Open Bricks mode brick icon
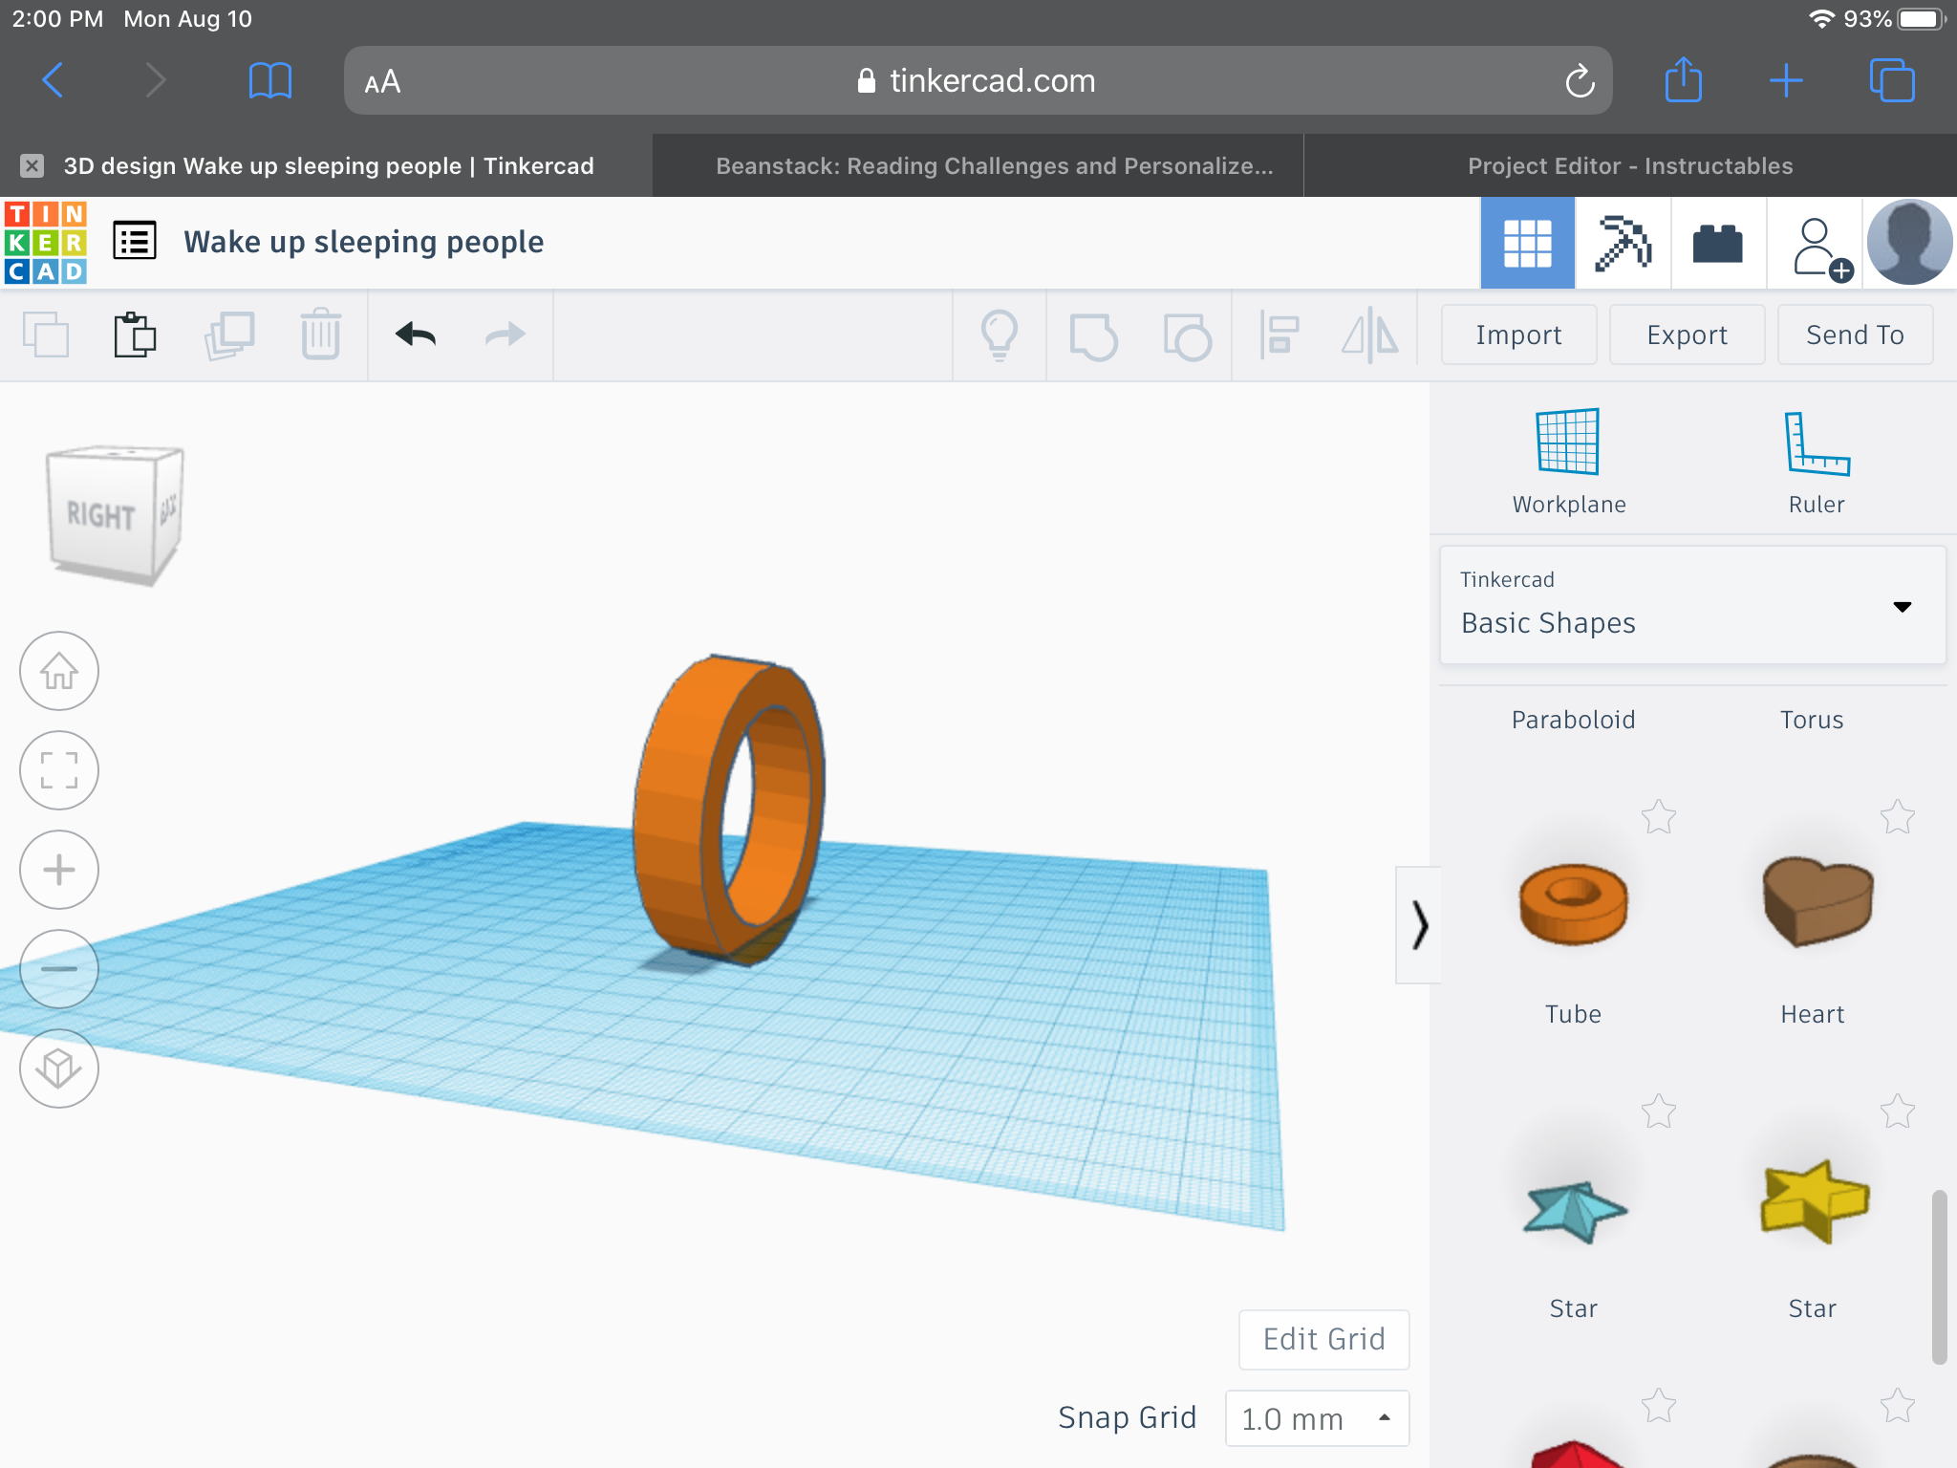The width and height of the screenshot is (1957, 1468). pyautogui.click(x=1717, y=243)
